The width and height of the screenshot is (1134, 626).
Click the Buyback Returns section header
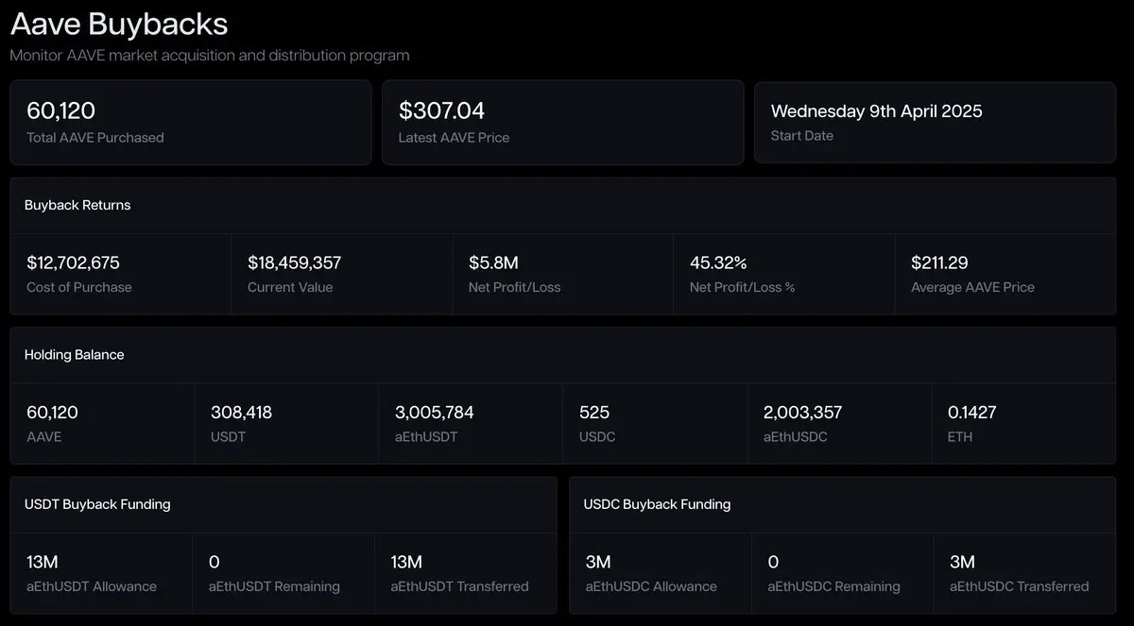click(77, 205)
